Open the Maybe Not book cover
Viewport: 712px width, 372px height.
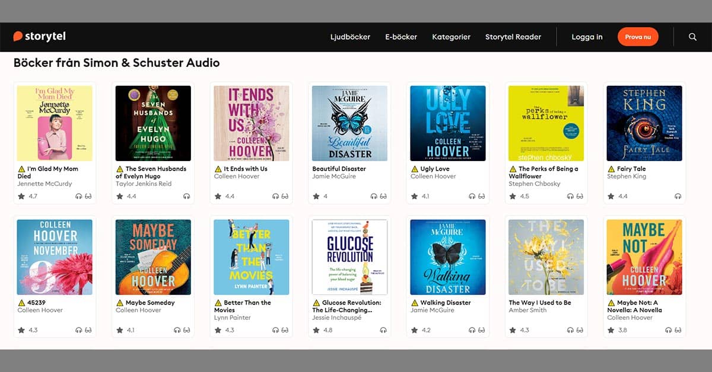point(644,257)
